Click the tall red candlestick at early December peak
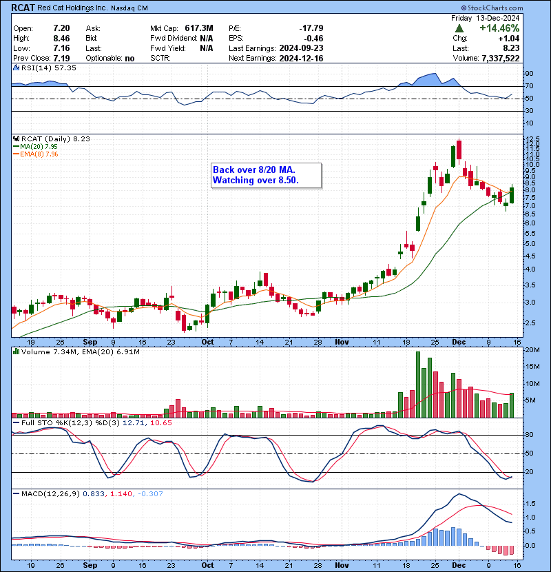This screenshot has height=572, width=551. 459,150
